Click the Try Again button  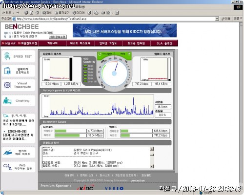coord(106,54)
